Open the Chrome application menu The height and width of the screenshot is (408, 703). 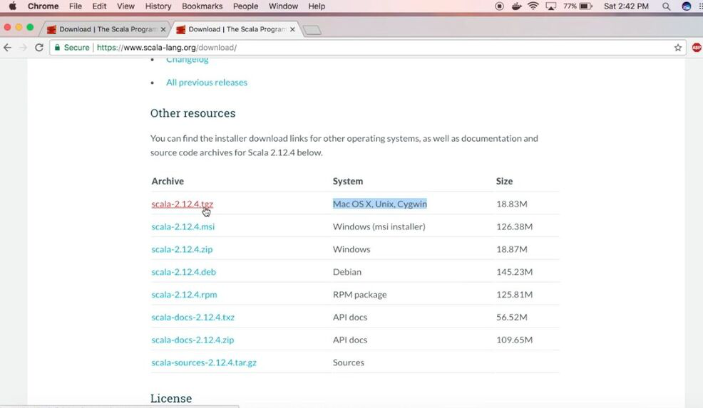(43, 6)
